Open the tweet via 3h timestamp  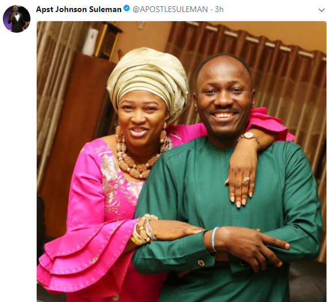click(219, 9)
